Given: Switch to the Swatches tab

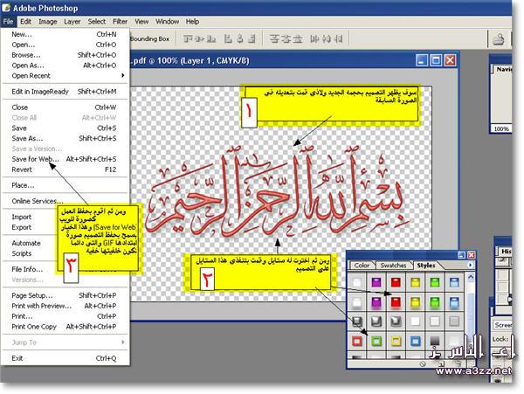Looking at the screenshot, I should coord(393,266).
